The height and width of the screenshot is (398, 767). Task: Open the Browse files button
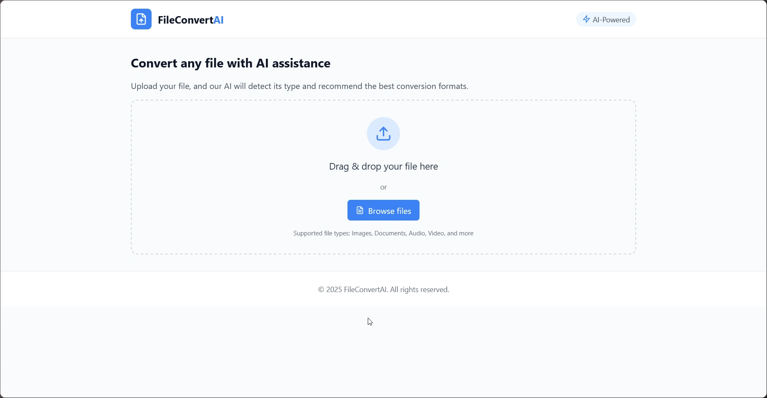coord(383,210)
